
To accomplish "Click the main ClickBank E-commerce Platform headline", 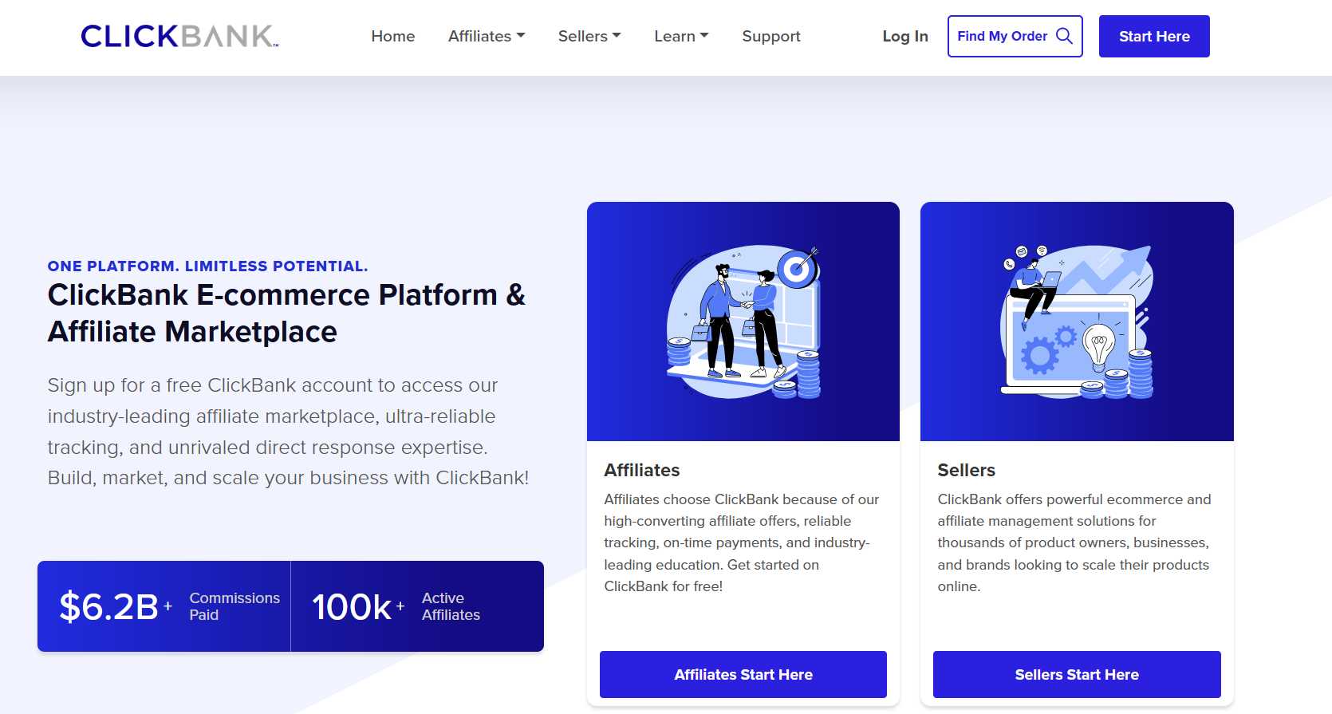I will point(286,313).
